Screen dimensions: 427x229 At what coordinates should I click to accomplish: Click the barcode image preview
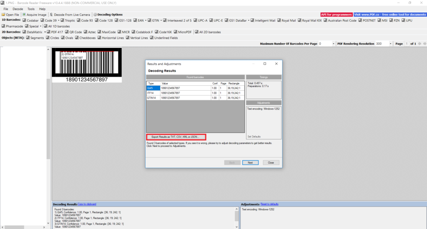(x=87, y=65)
